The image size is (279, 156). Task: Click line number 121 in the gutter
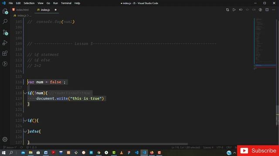[x=19, y=110]
